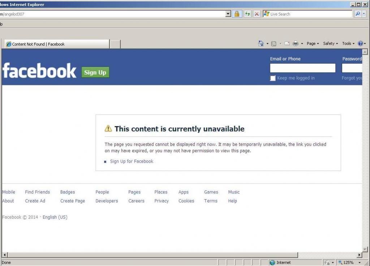Viewport: 370px width, 266px height.
Task: Stop loading with the red X icon
Action: coord(257,14)
